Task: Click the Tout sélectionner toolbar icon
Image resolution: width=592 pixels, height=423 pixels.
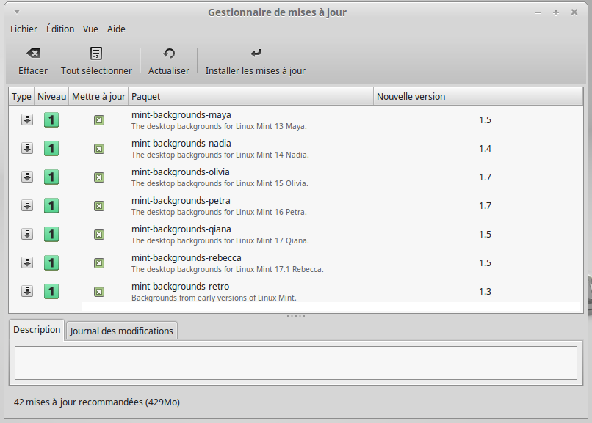Action: coord(96,53)
